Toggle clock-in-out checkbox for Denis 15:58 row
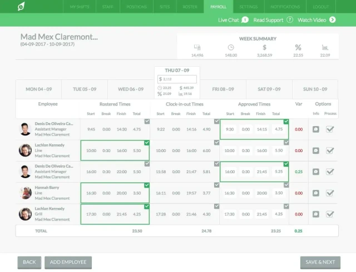The height and width of the screenshot is (272, 356). tap(216, 164)
